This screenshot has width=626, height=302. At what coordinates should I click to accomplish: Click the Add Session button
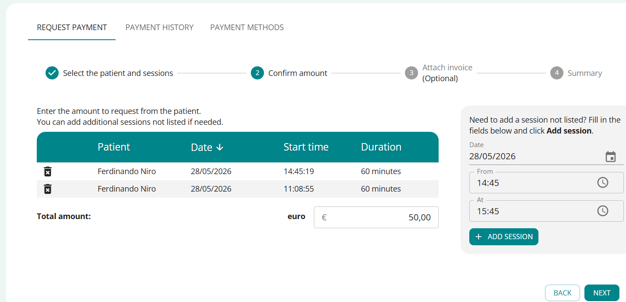pyautogui.click(x=504, y=237)
